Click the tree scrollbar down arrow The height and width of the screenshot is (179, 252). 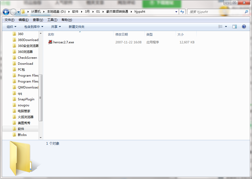(41, 138)
